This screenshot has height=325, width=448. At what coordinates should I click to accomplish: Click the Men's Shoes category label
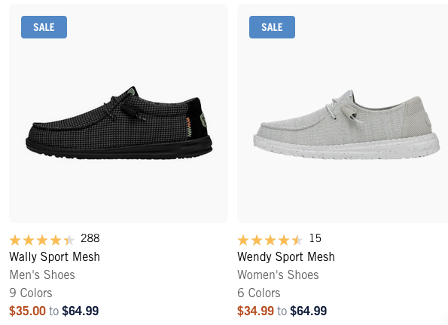[42, 275]
